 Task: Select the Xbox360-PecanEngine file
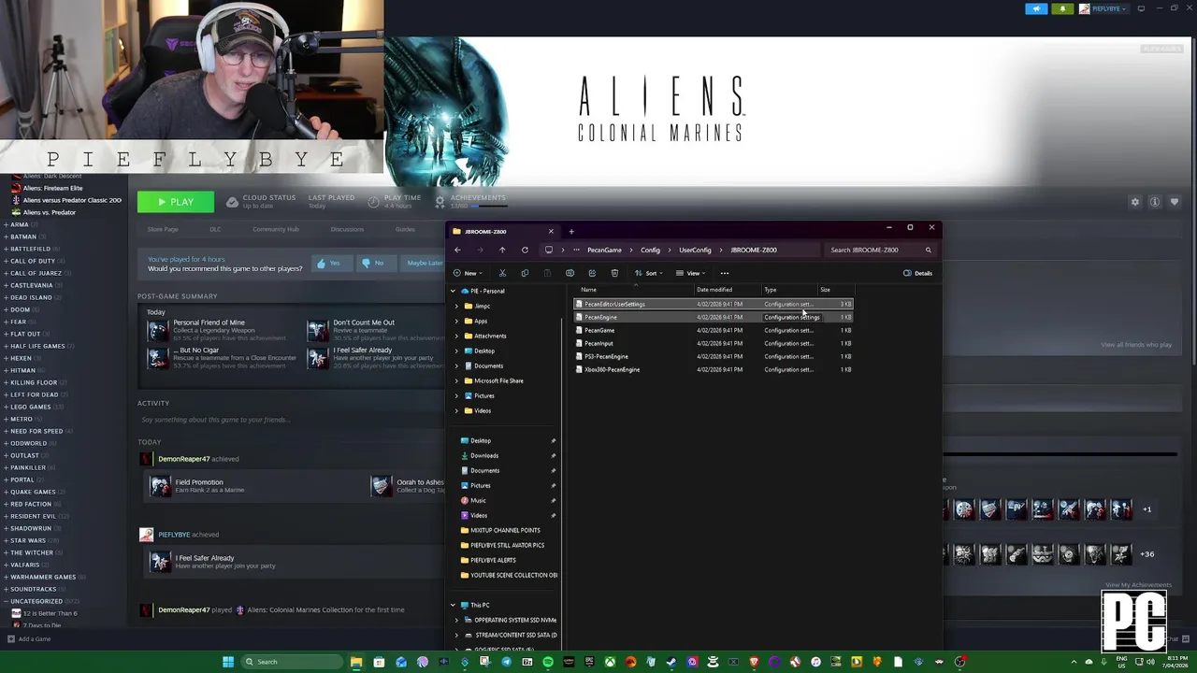point(713,369)
